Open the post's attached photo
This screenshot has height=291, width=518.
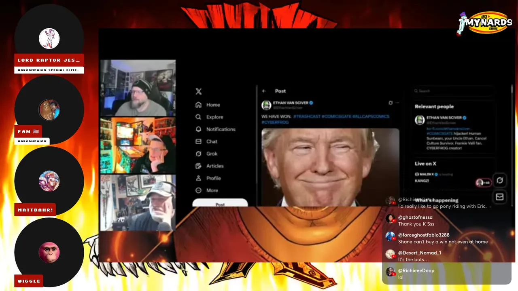coord(330,167)
